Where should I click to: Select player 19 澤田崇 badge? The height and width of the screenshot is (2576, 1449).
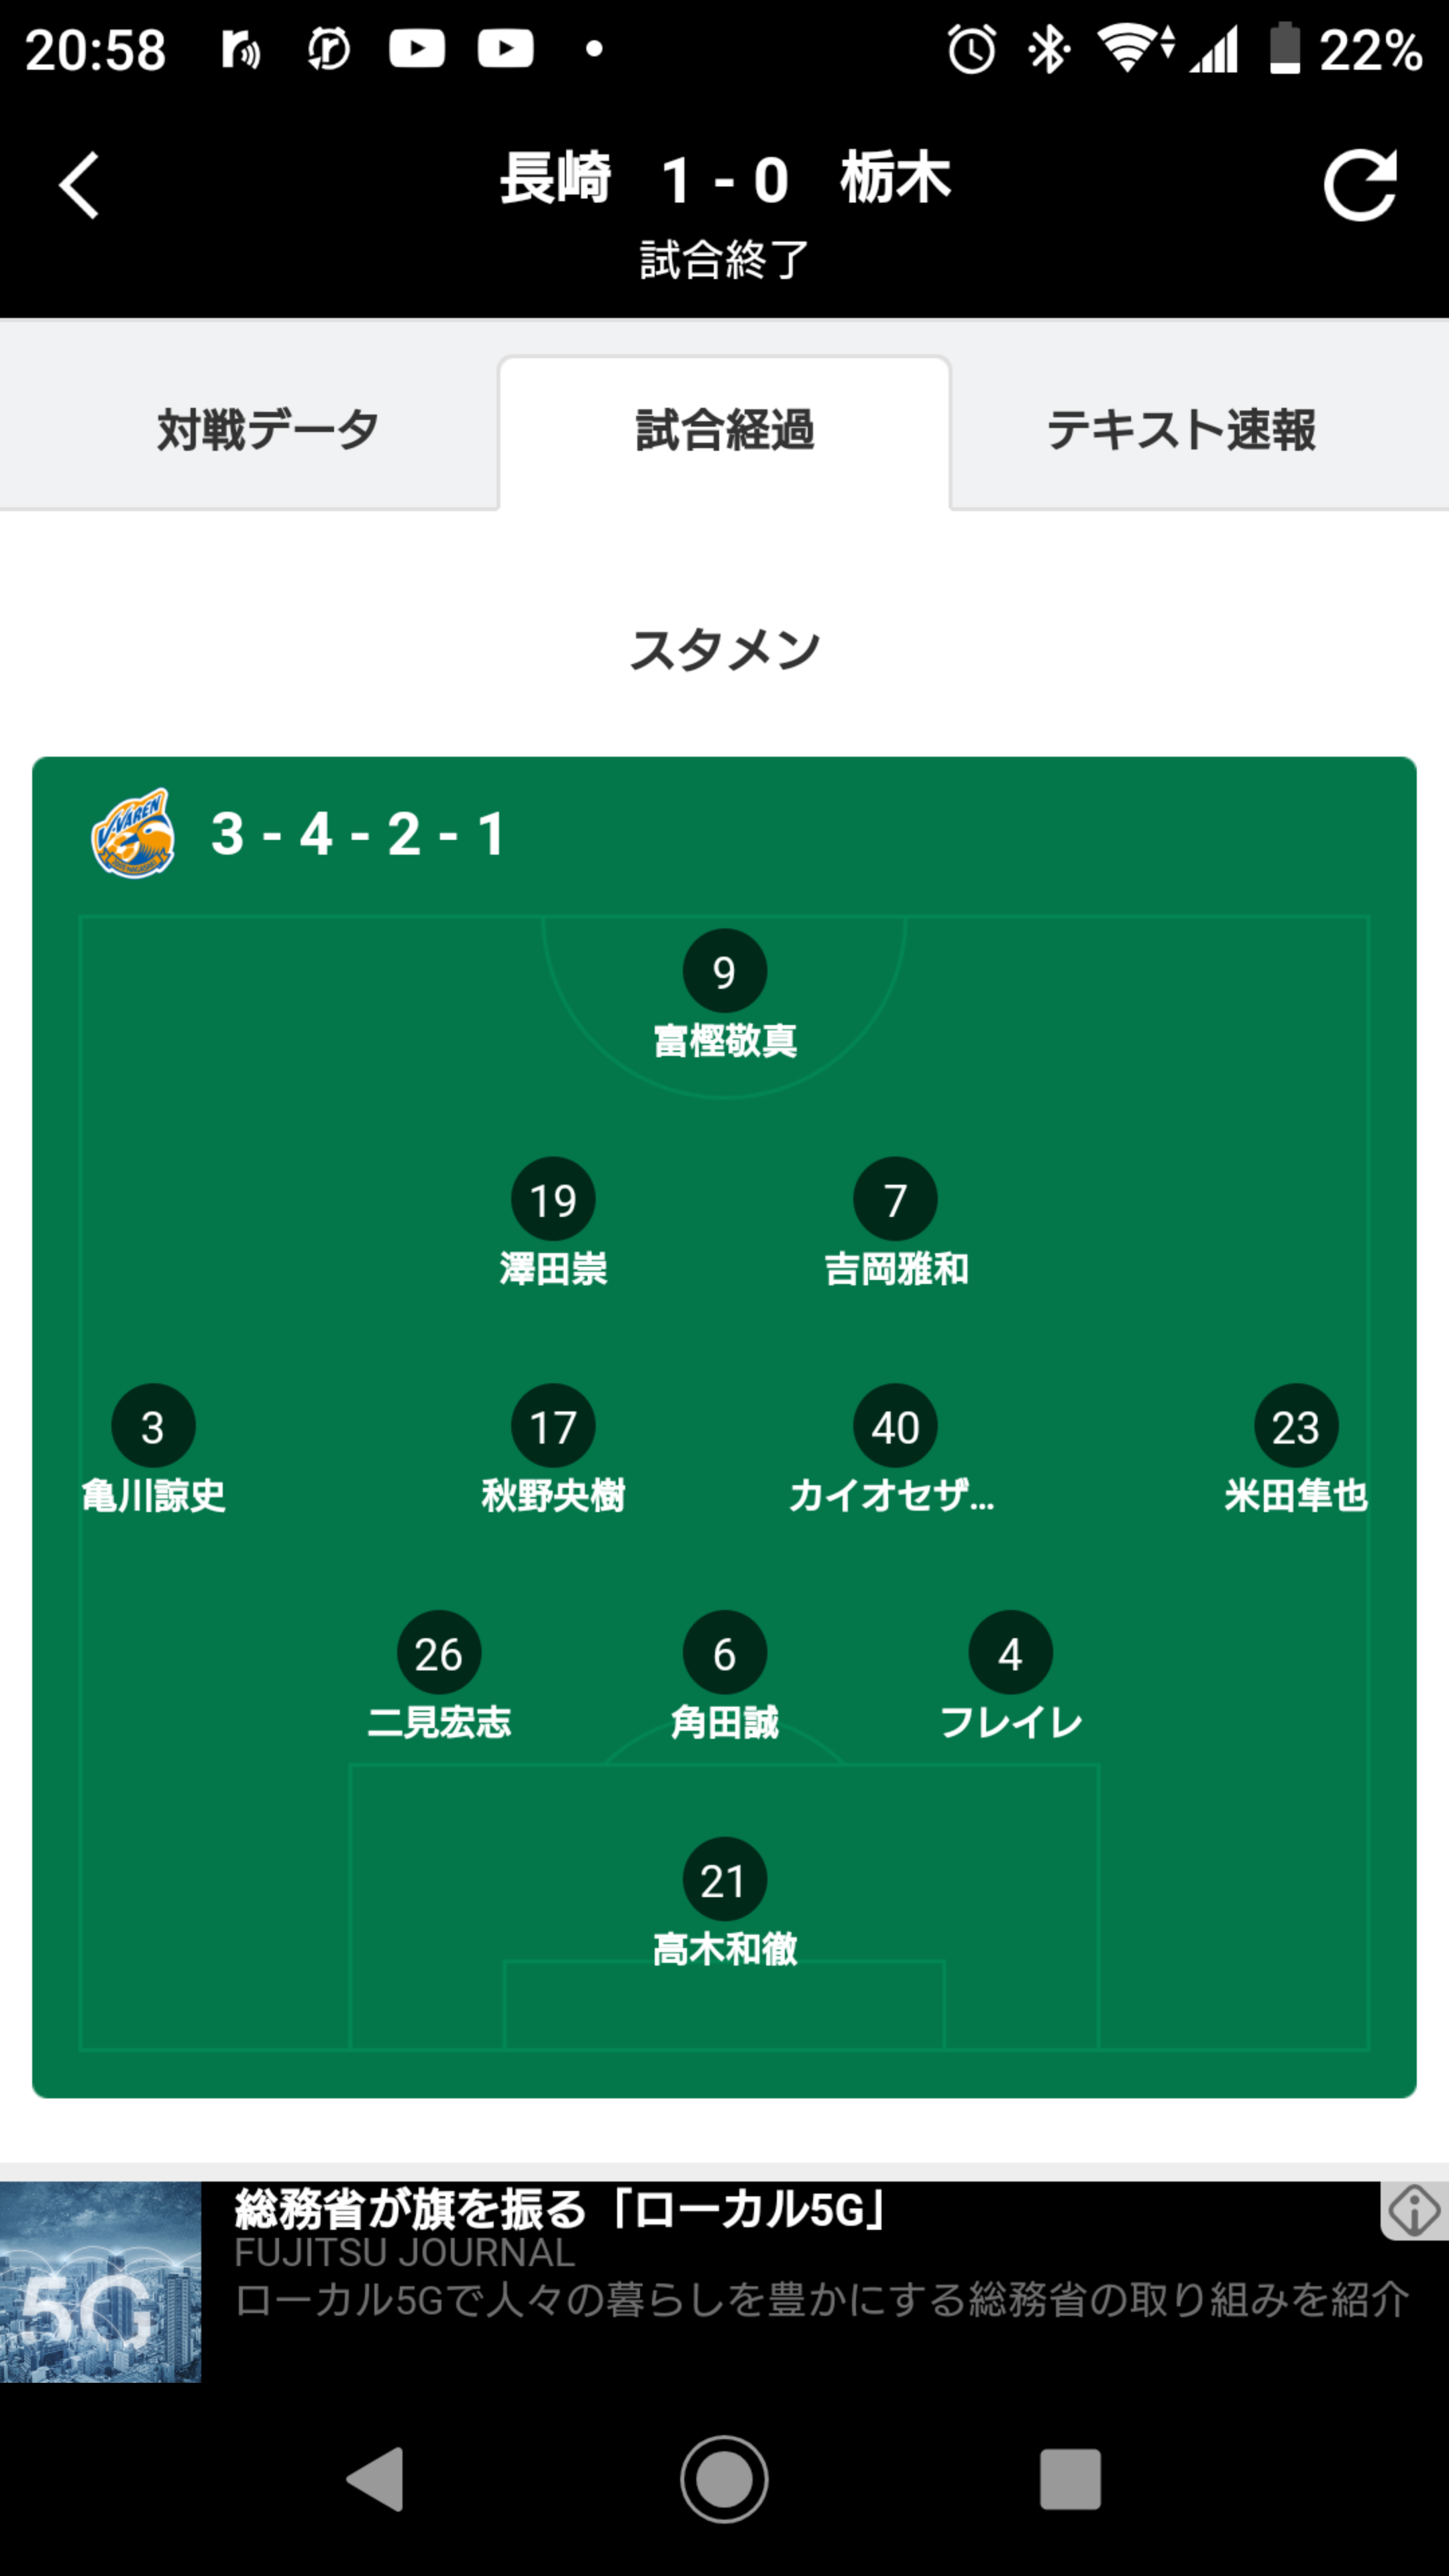553,1199
